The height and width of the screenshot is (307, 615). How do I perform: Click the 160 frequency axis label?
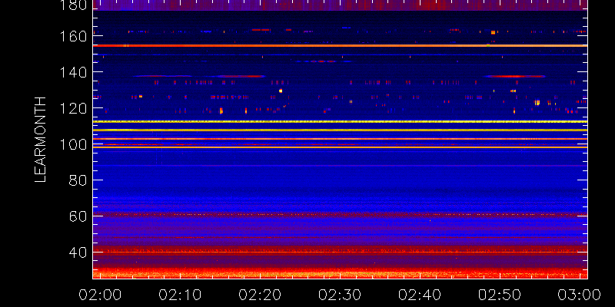coord(73,36)
